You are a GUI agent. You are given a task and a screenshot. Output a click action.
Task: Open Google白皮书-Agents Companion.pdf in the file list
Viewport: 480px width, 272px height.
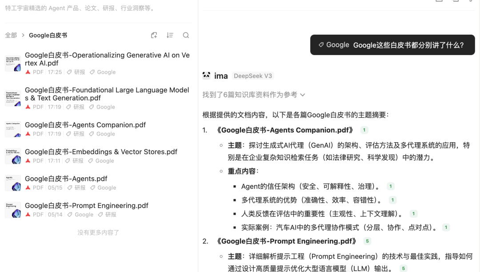point(85,125)
